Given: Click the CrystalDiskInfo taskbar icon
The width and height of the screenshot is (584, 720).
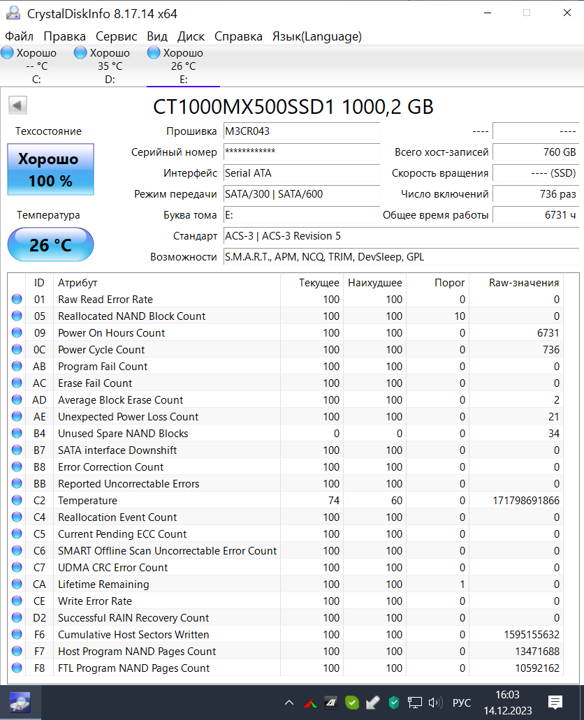Looking at the screenshot, I should pos(20,703).
